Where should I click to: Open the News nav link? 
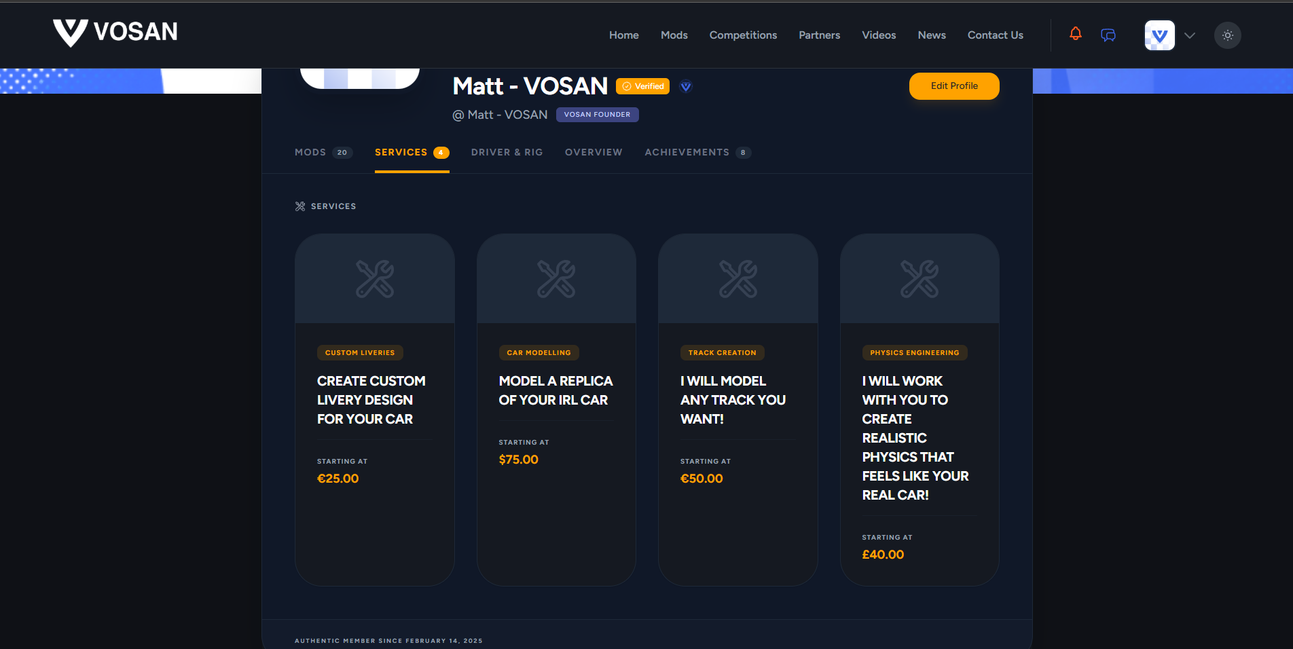[x=932, y=35]
